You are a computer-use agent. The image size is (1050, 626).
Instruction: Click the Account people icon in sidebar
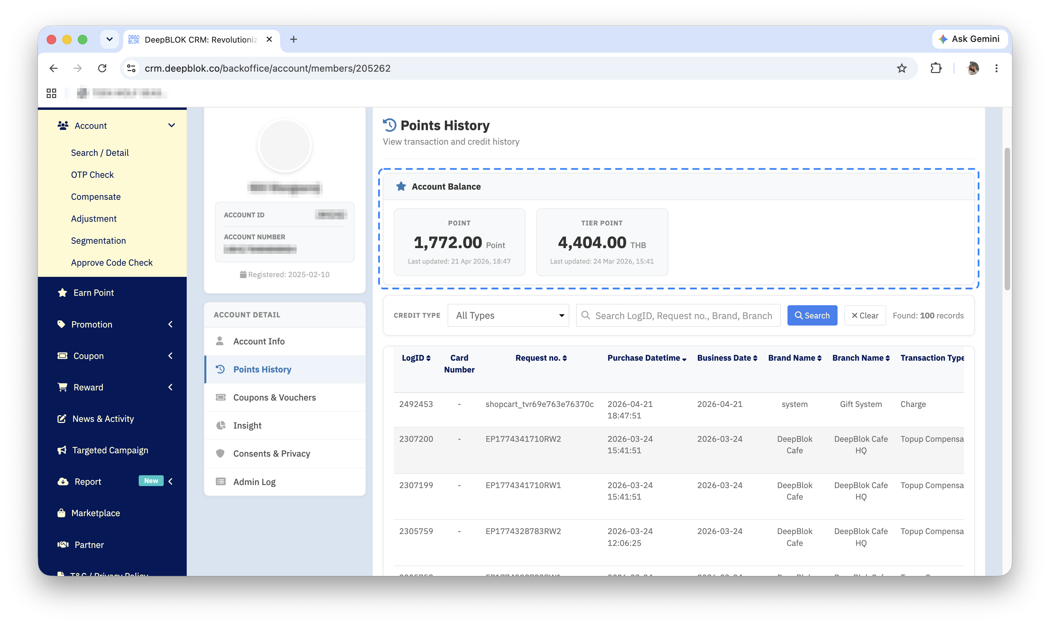tap(63, 125)
